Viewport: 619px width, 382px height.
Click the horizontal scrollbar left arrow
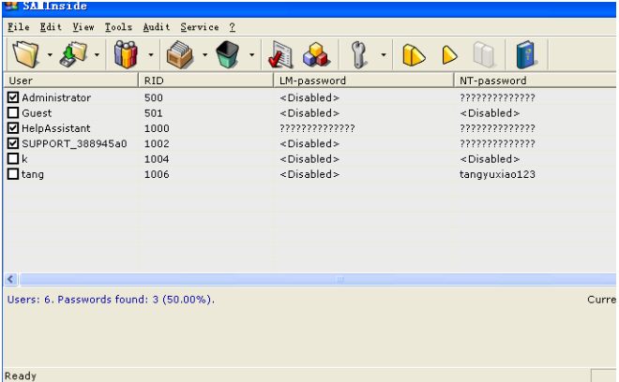pos(11,280)
